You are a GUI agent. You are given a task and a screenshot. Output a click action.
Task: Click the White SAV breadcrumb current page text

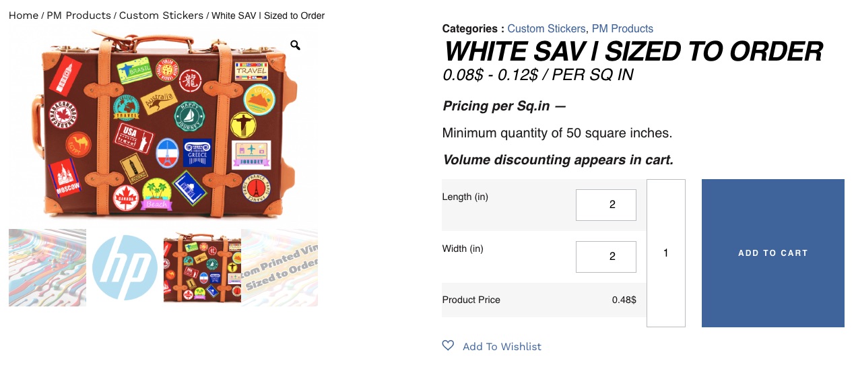click(268, 15)
